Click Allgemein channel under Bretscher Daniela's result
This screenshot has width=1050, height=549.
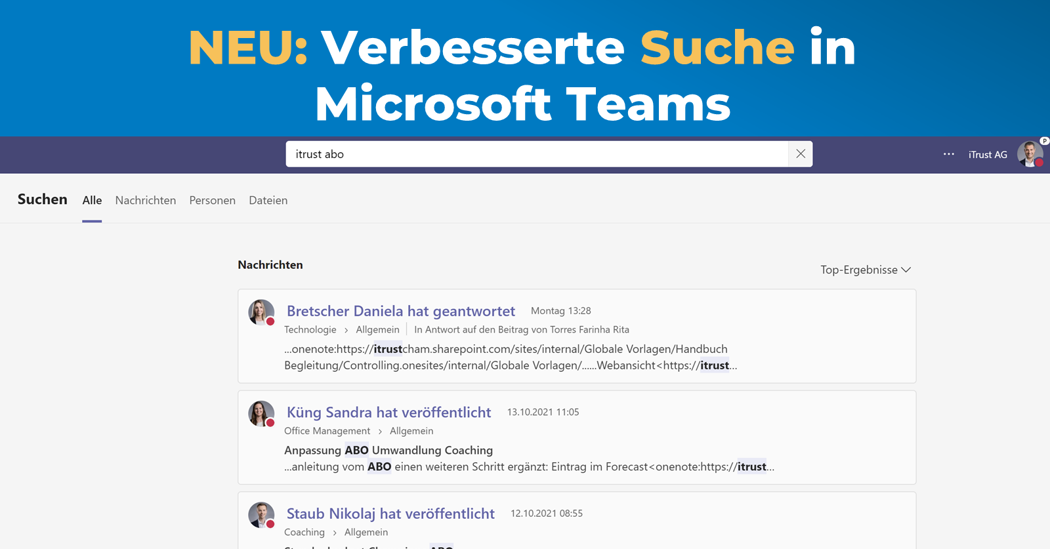pos(377,329)
